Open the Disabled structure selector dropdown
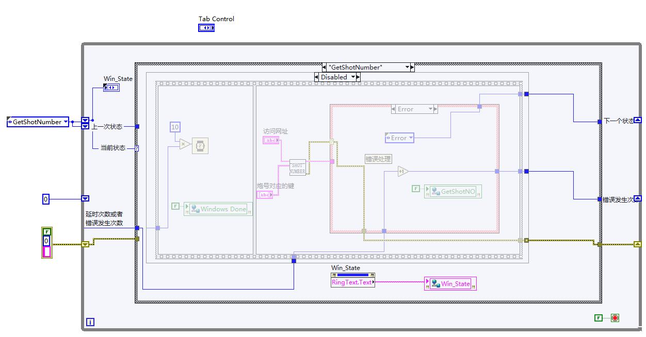Screen dimensions: 646x337 [x=354, y=77]
